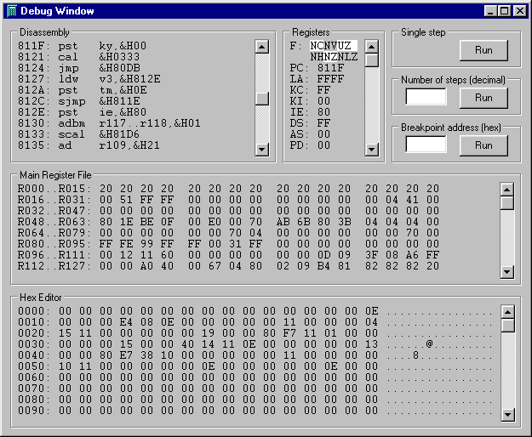The height and width of the screenshot is (437, 532).
Task: Click the KI register value 00
Action: [x=323, y=101]
